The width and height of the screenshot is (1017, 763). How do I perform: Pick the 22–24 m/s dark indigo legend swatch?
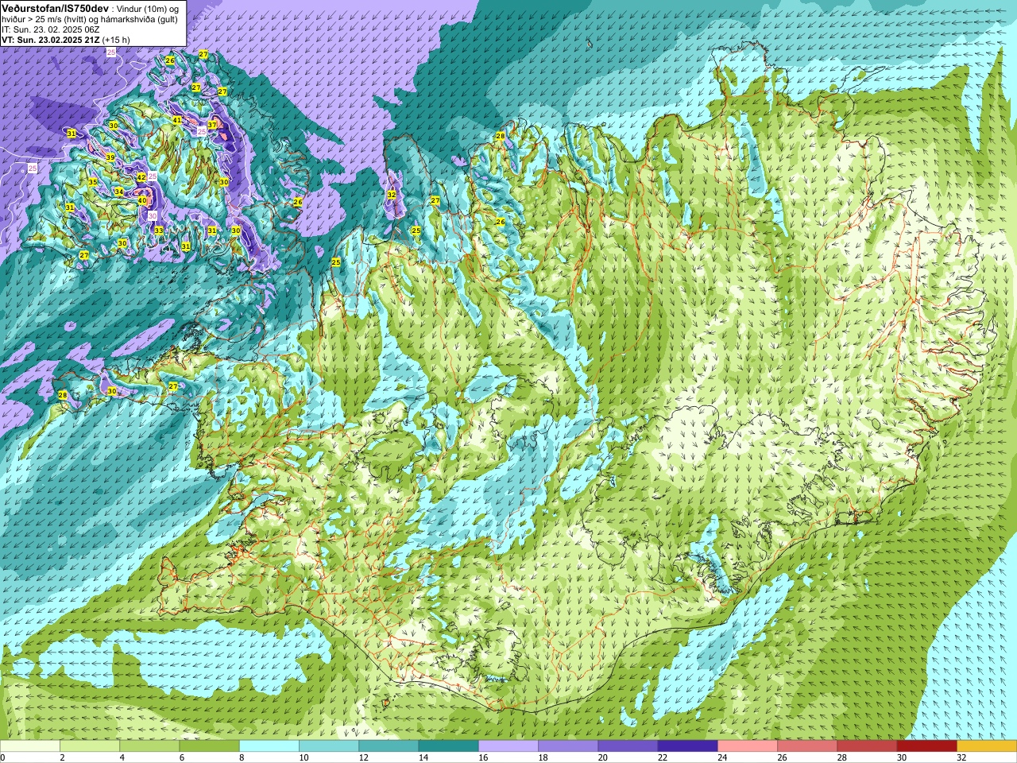[x=688, y=746]
